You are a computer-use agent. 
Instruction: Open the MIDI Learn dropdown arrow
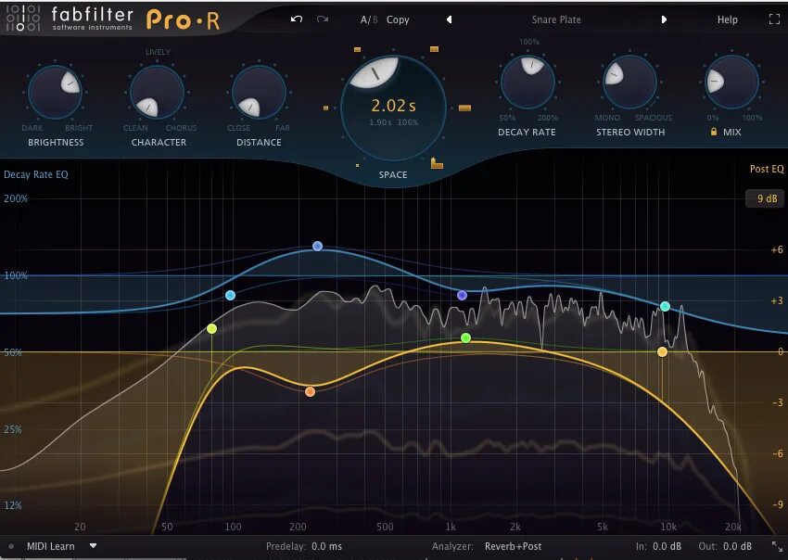point(93,546)
